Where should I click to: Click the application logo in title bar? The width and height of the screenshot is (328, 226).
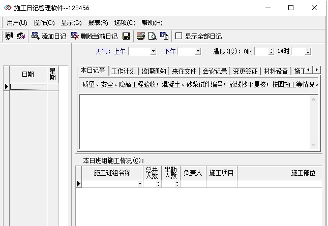8,8
